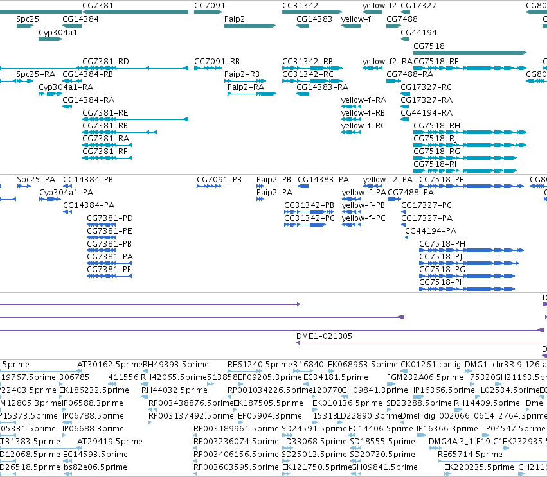
Task: Click the CG7488-RA transcript
Action: pos(394,81)
